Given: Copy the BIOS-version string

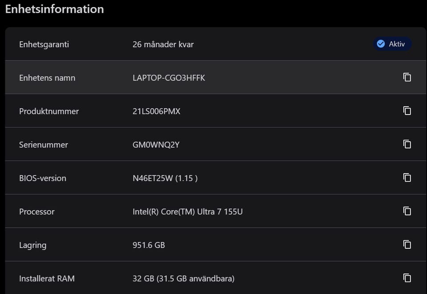Looking at the screenshot, I should coord(407,178).
